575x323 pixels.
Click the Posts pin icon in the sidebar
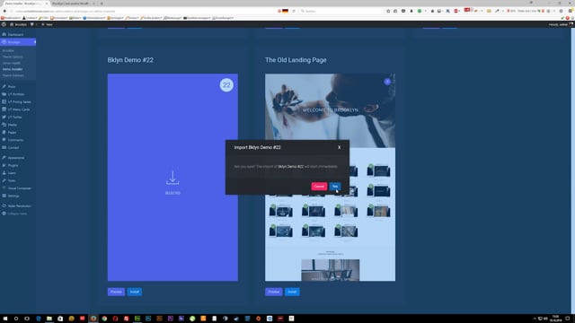4,86
